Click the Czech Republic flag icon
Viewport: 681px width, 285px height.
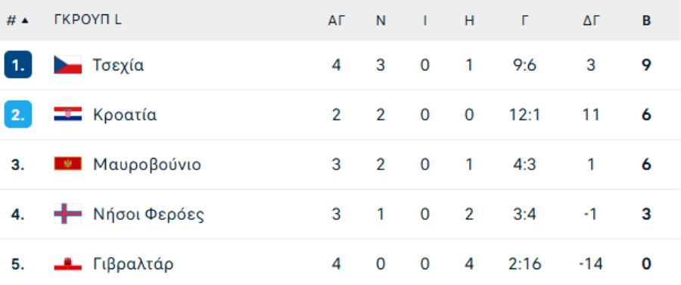pyautogui.click(x=68, y=65)
